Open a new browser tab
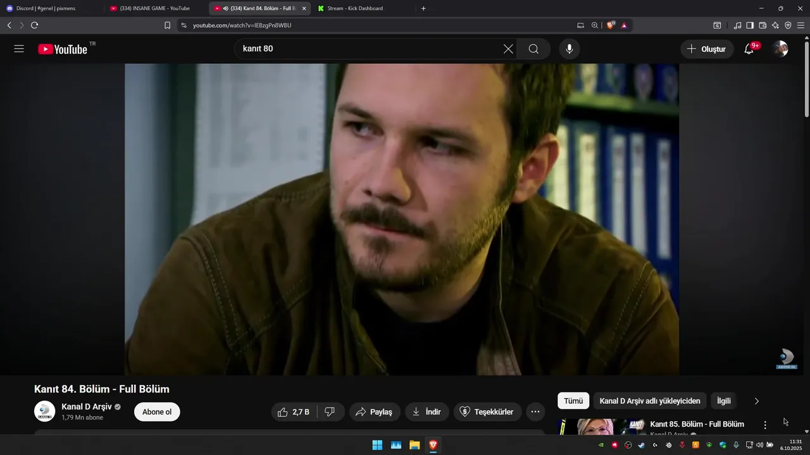 pos(423,8)
